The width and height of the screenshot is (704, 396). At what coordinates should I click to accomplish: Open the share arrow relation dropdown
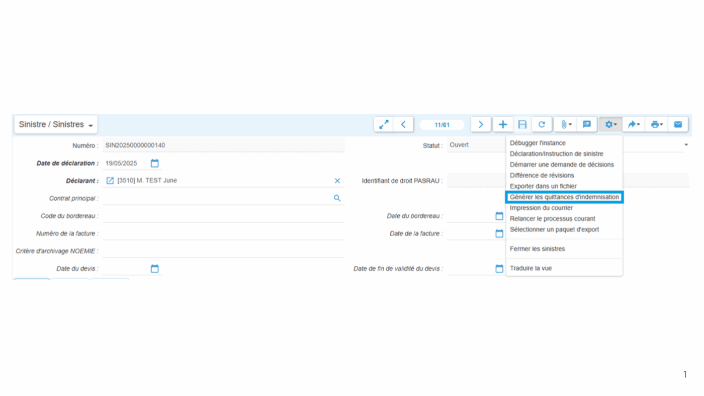pos(634,124)
